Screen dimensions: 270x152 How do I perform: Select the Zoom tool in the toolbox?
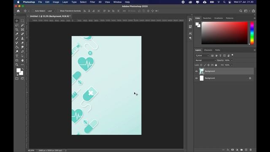tap(17, 65)
